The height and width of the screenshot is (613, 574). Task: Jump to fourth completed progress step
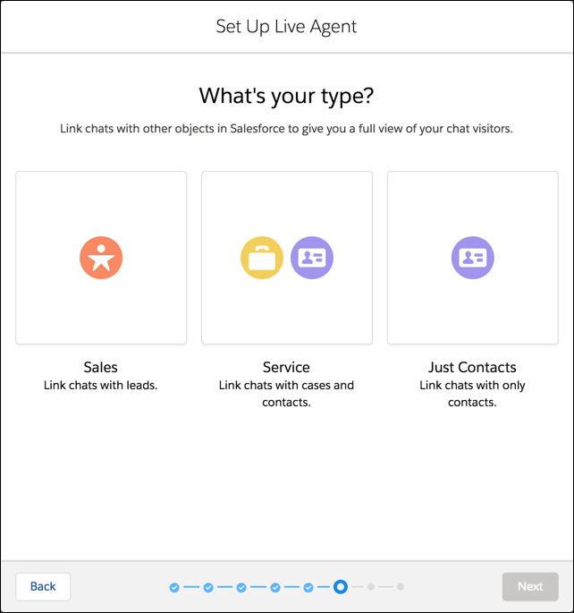point(275,587)
